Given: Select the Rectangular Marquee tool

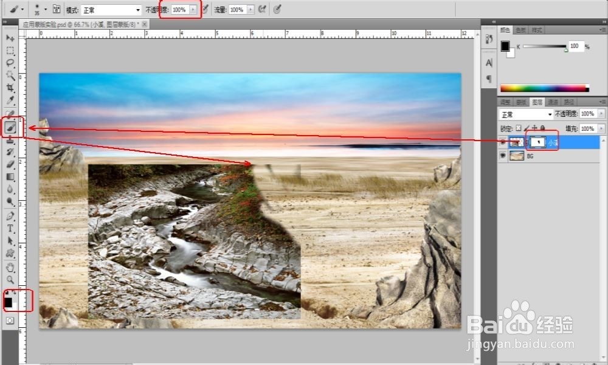Looking at the screenshot, I should 10,51.
